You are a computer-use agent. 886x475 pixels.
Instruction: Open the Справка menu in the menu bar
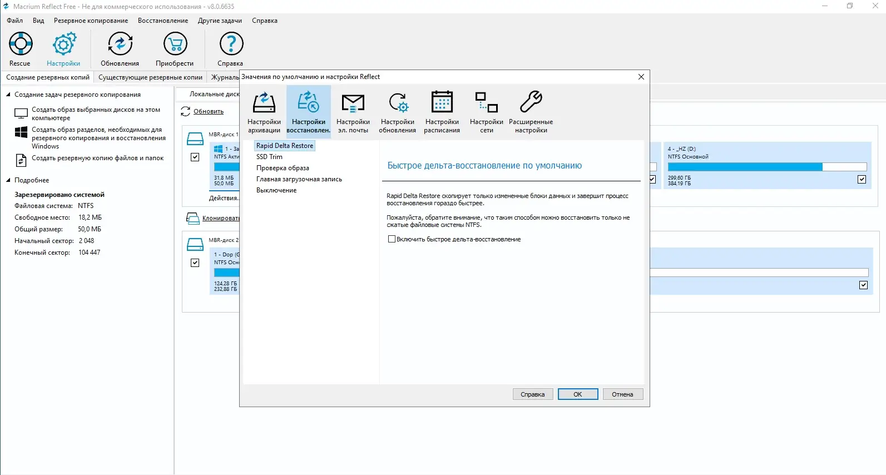265,21
